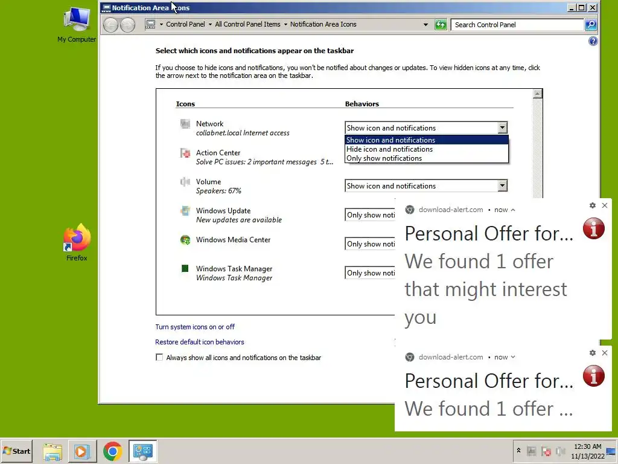The height and width of the screenshot is (464, 618).
Task: Open settings gear on top download-alert notification
Action: pos(593,205)
